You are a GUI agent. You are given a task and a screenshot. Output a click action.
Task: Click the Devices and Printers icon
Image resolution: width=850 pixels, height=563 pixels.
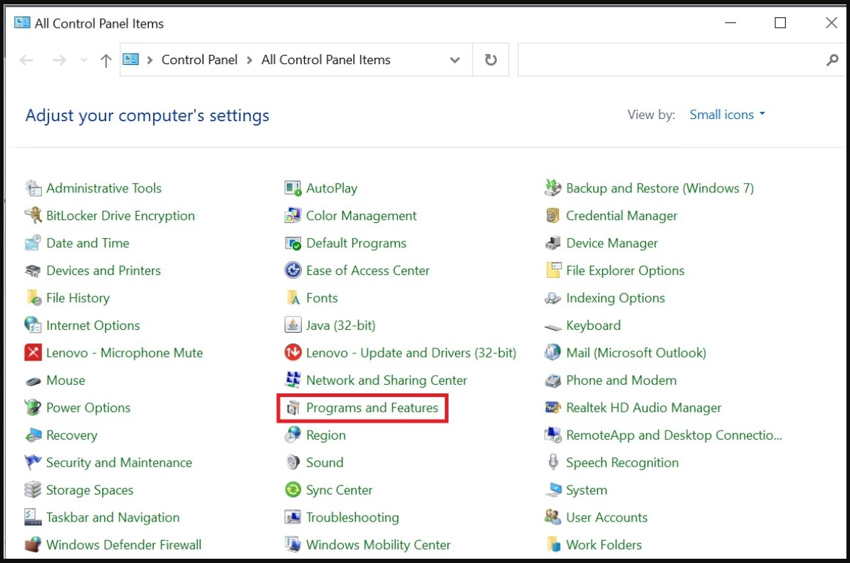[33, 270]
